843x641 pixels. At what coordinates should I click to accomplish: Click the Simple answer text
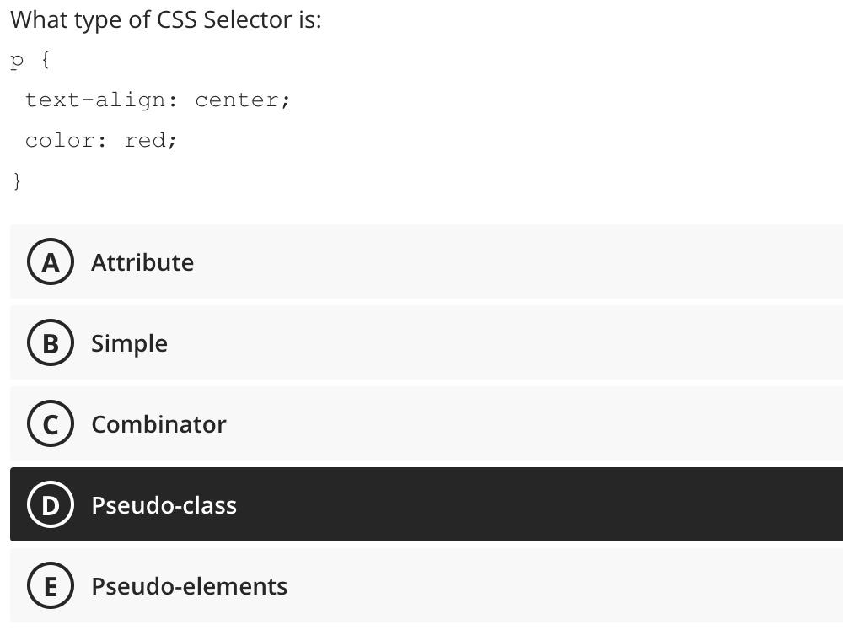point(129,342)
